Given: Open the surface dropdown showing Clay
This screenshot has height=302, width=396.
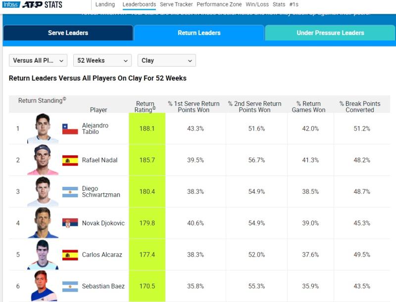Looking at the screenshot, I should (x=166, y=60).
